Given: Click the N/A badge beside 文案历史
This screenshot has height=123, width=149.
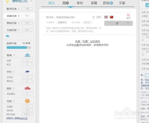Looking at the screenshot, I should click(27, 30).
